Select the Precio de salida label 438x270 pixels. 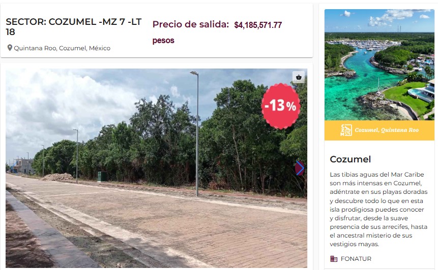[191, 24]
